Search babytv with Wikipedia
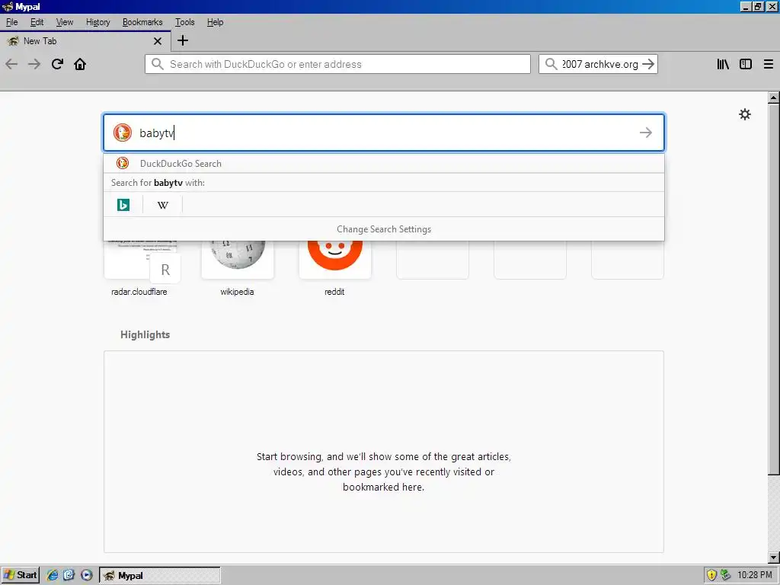 [163, 204]
